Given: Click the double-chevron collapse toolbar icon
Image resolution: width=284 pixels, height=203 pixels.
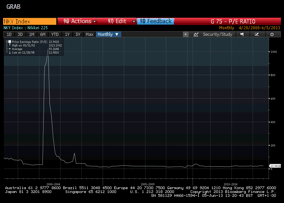Looking at the screenshot, I should pyautogui.click(x=186, y=34).
